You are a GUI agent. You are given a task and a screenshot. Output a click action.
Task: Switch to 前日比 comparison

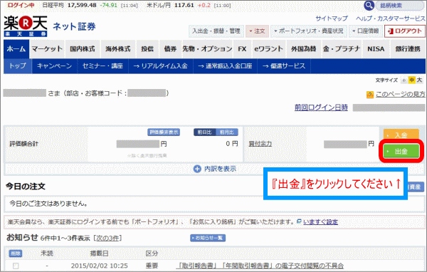point(204,132)
